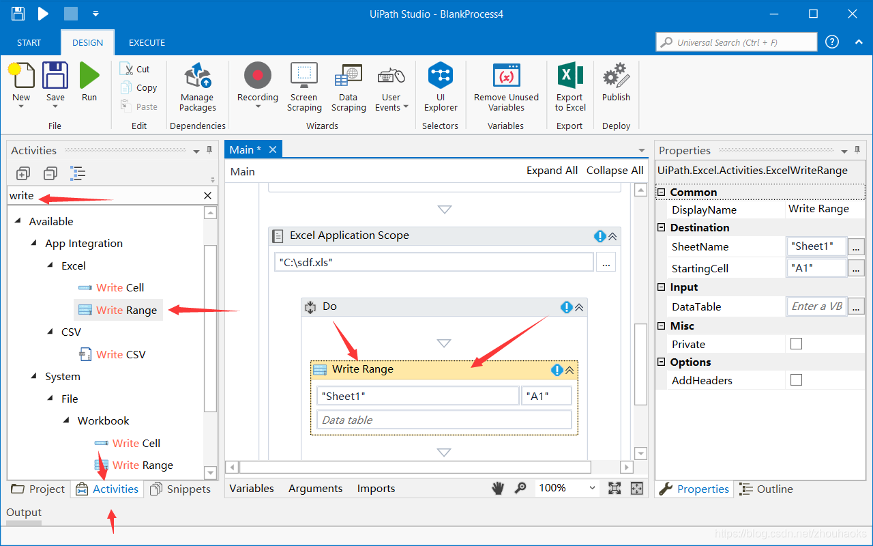Open the Data Scraping wizard
Image resolution: width=873 pixels, height=546 pixels.
349,87
